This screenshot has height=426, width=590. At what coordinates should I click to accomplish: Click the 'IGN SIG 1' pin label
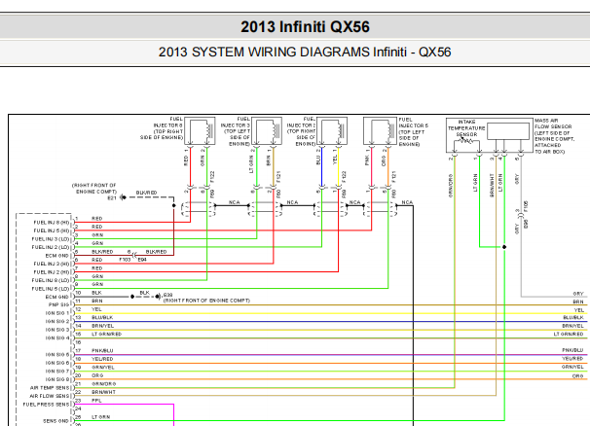57,313
